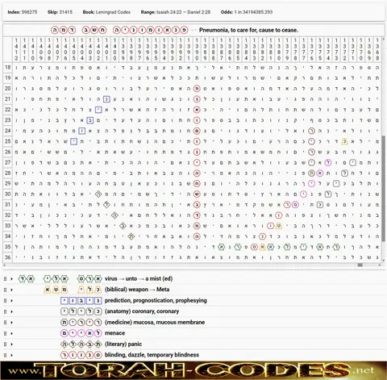The width and height of the screenshot is (387, 380).
Task: Click the first column header 14412
Action: coord(16,49)
